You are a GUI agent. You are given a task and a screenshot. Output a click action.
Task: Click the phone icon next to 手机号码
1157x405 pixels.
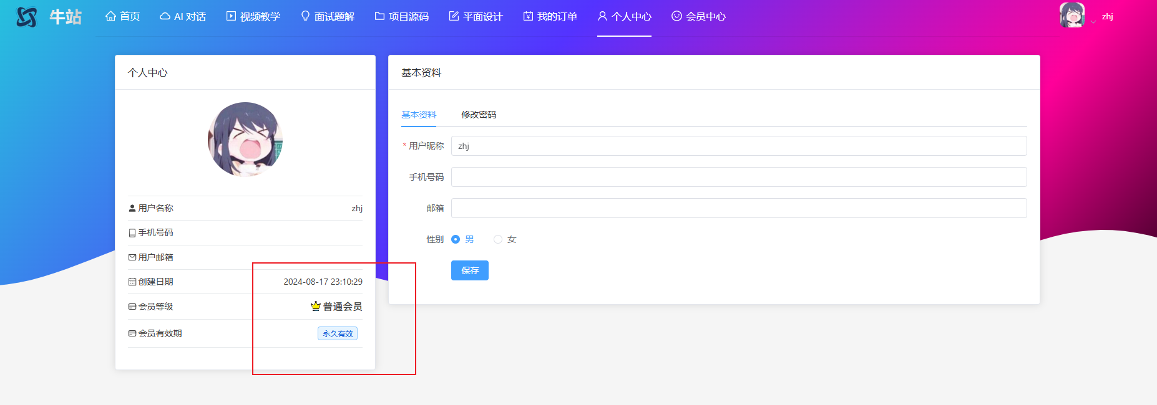[132, 232]
